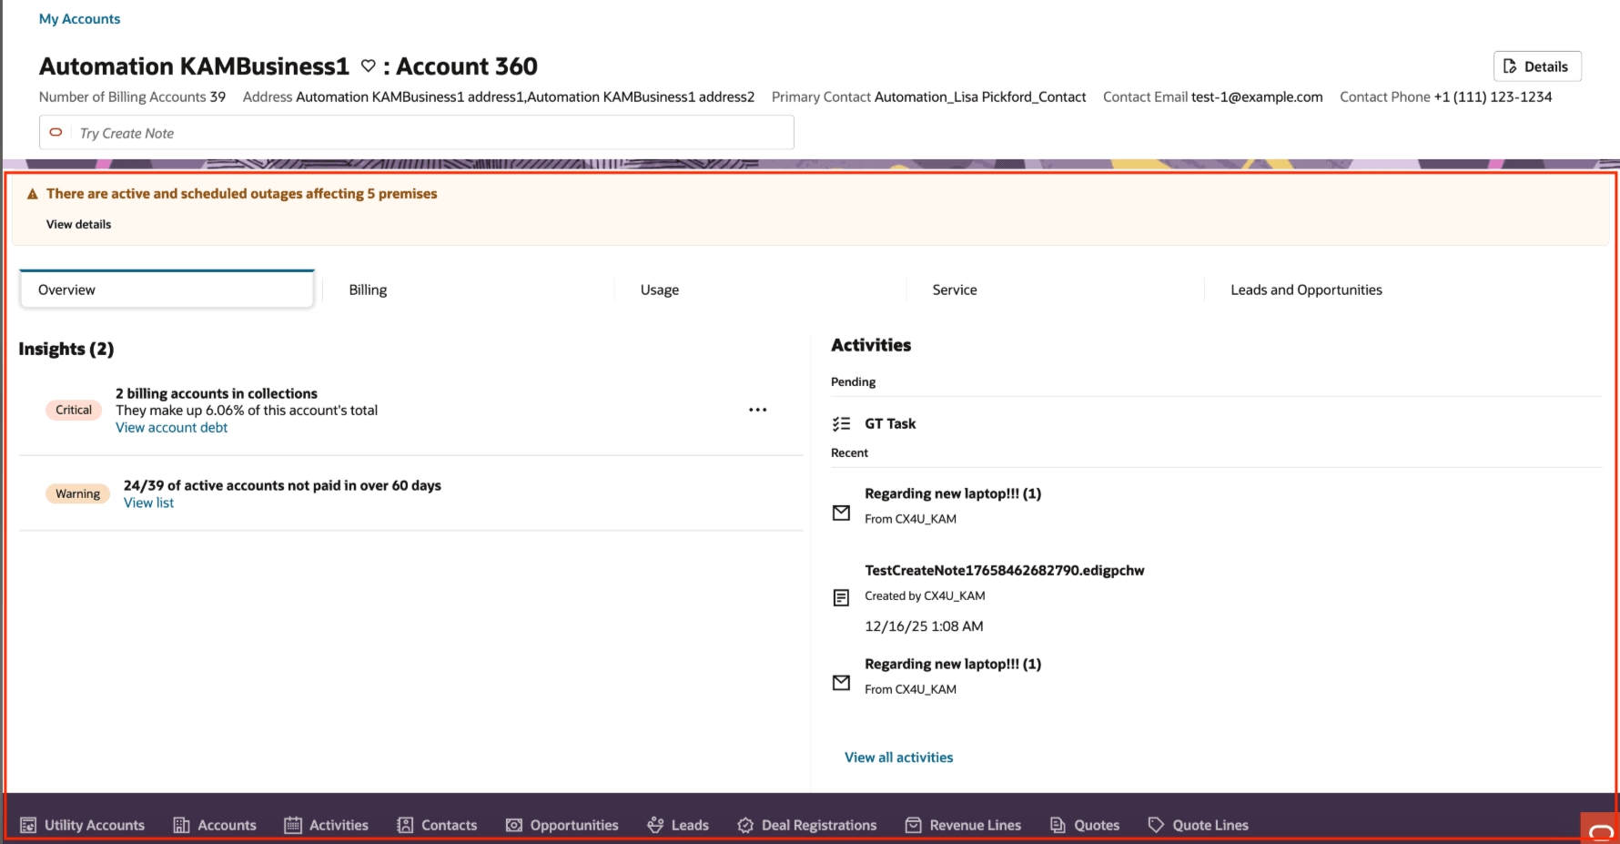This screenshot has width=1620, height=844.
Task: Open the Quotes document icon
Action: pos(1058,824)
